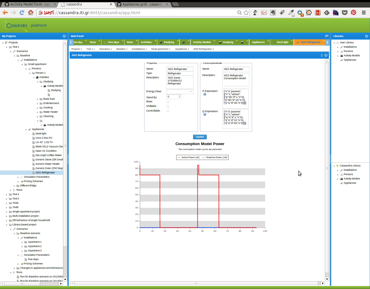Expand Apartment 1 installation
The width and height of the screenshot is (370, 289).
tap(22, 242)
